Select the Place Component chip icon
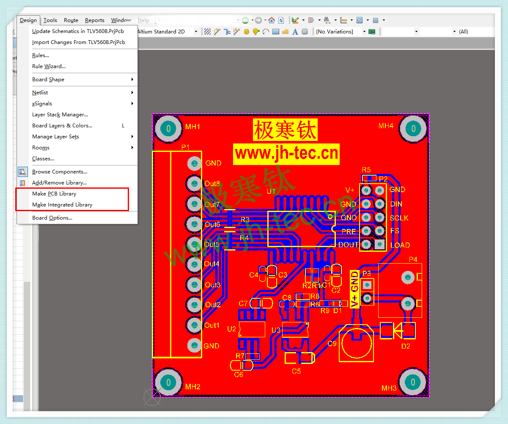The width and height of the screenshot is (508, 424). point(305,32)
